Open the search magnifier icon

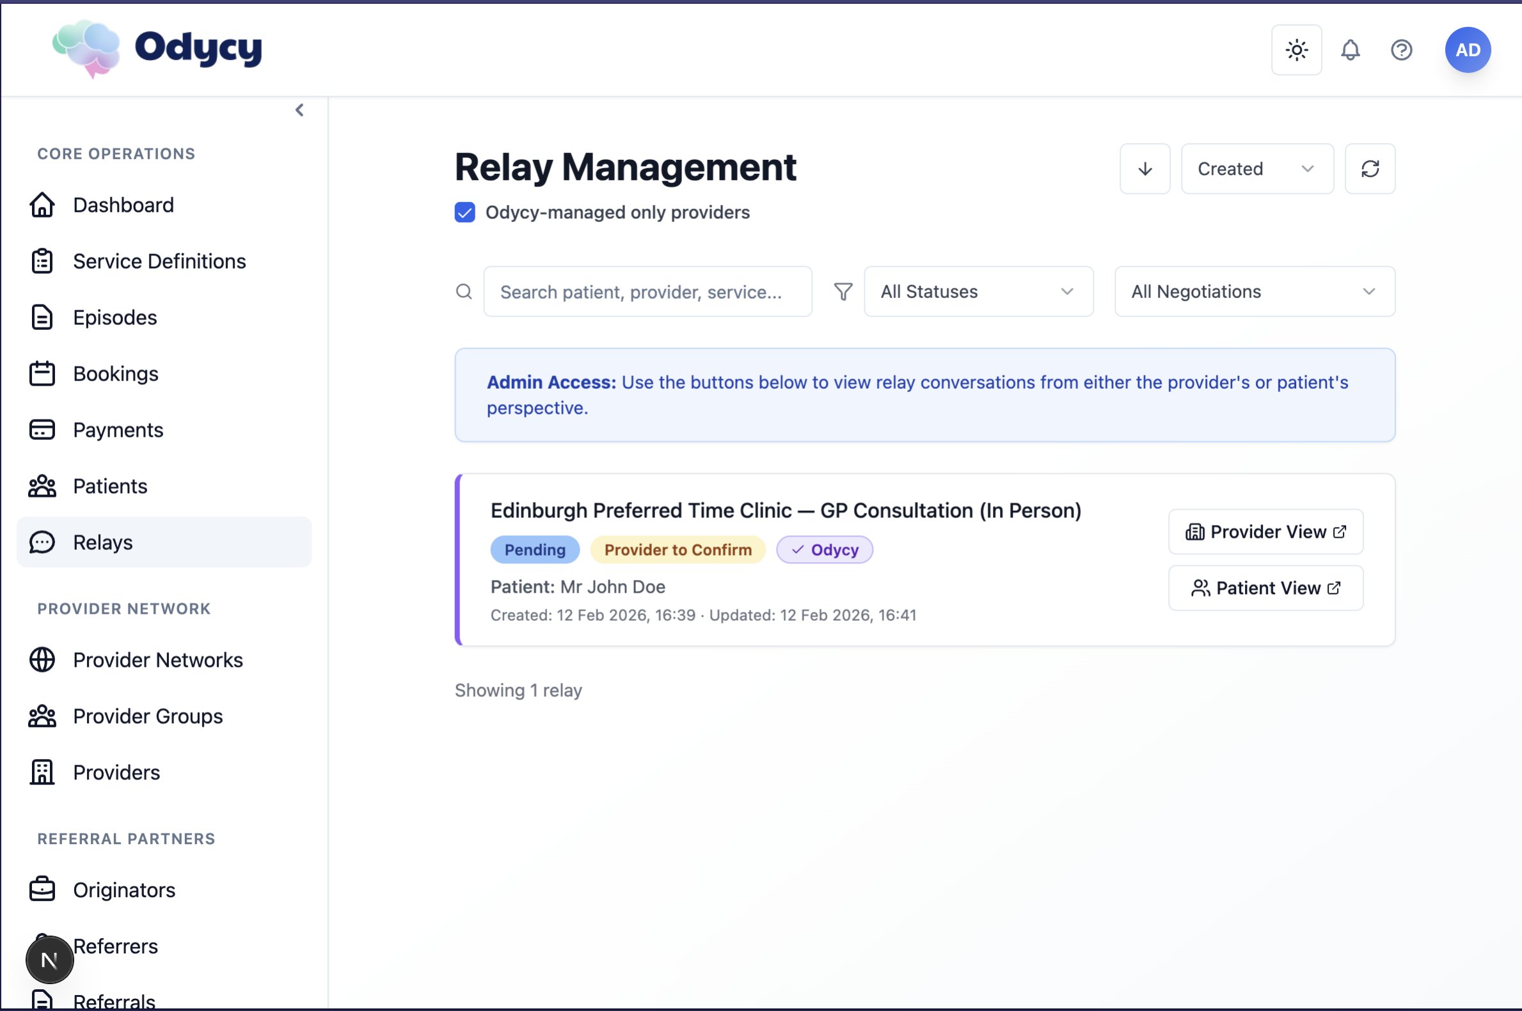[x=464, y=292]
